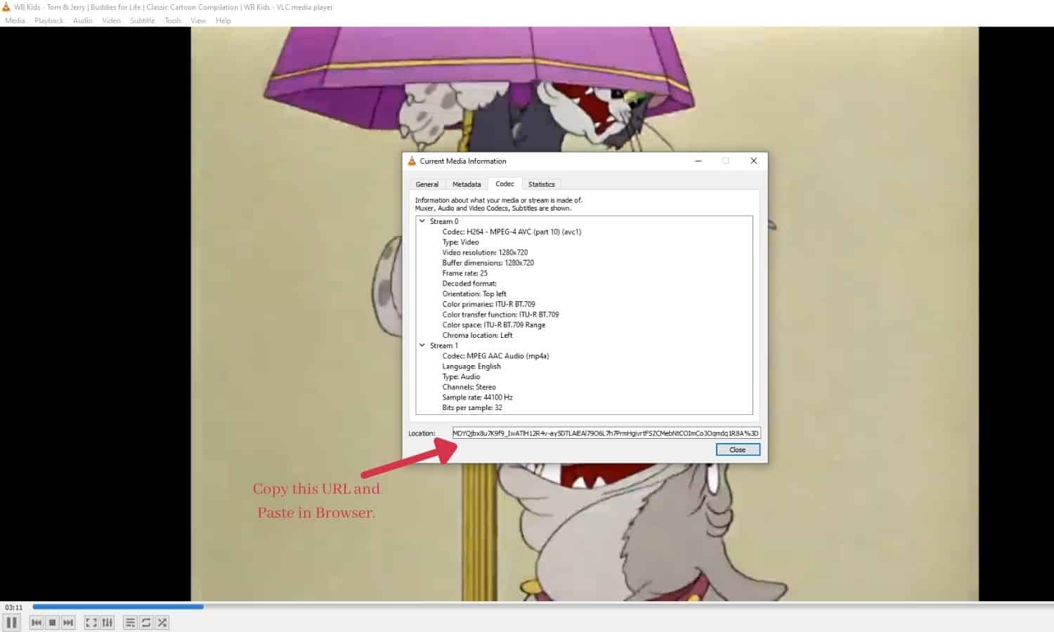Select 'Channels: Stereo' row

coord(469,387)
